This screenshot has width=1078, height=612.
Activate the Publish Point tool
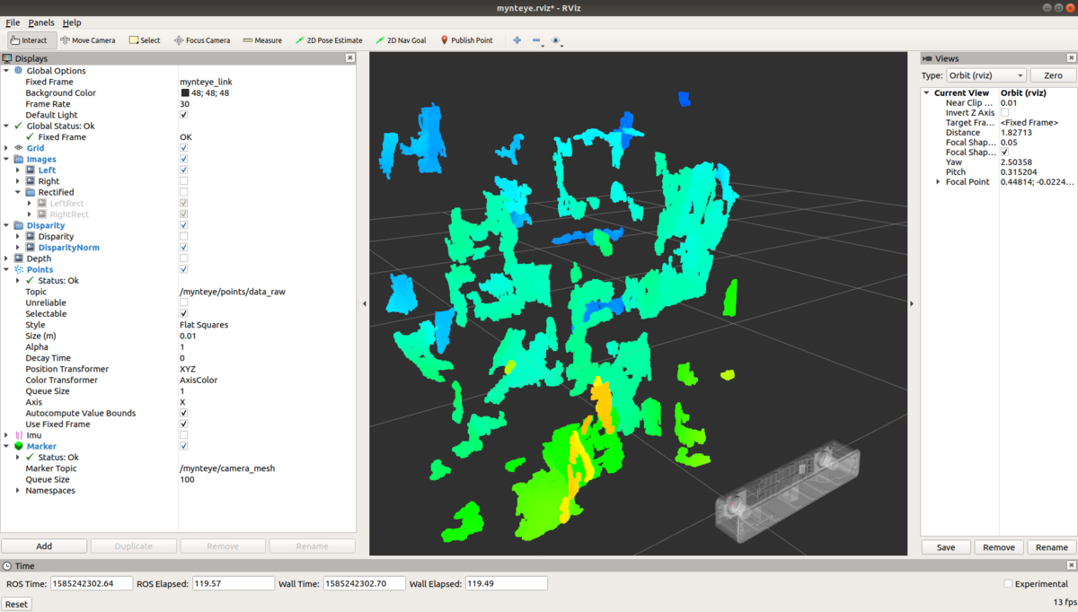(466, 40)
